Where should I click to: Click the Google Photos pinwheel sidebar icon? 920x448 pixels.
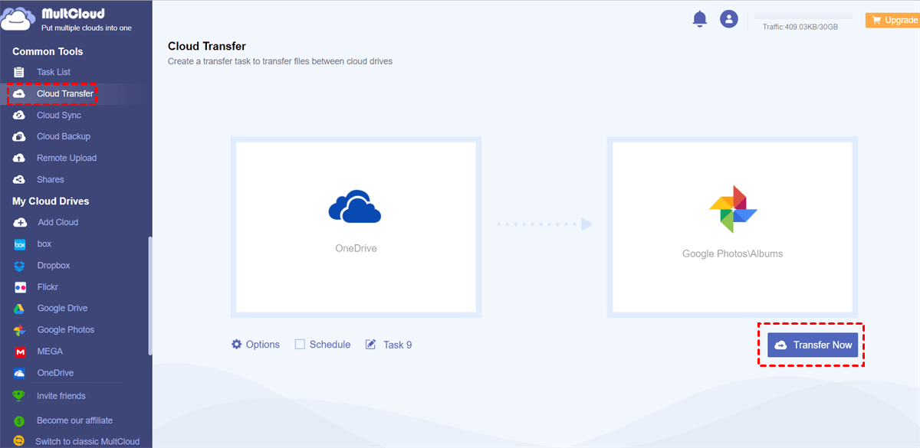coord(20,330)
